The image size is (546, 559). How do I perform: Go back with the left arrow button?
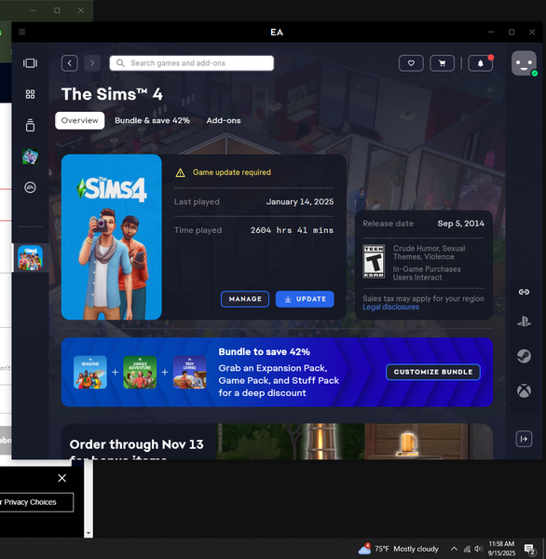pos(70,63)
